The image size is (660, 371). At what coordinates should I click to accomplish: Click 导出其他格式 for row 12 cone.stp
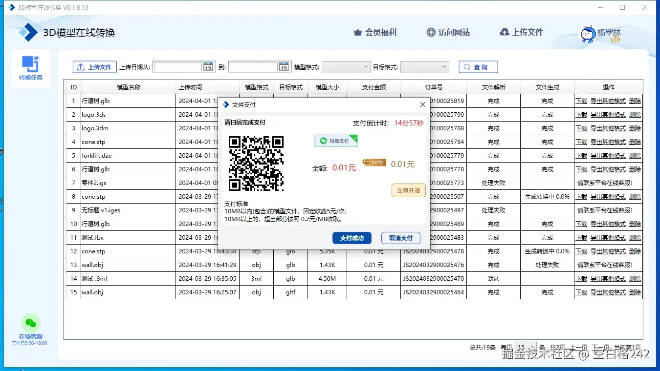pos(608,251)
